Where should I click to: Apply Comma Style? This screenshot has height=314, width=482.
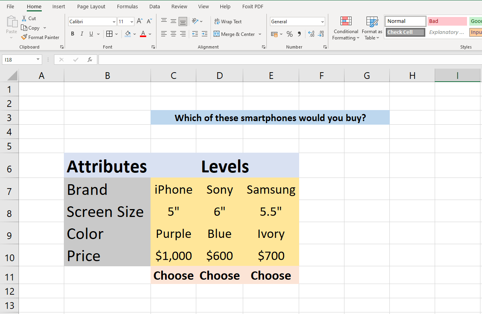click(x=299, y=34)
